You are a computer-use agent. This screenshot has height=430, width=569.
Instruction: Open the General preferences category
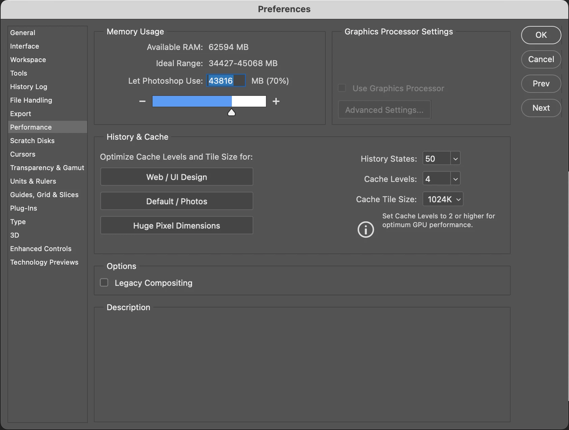point(47,33)
